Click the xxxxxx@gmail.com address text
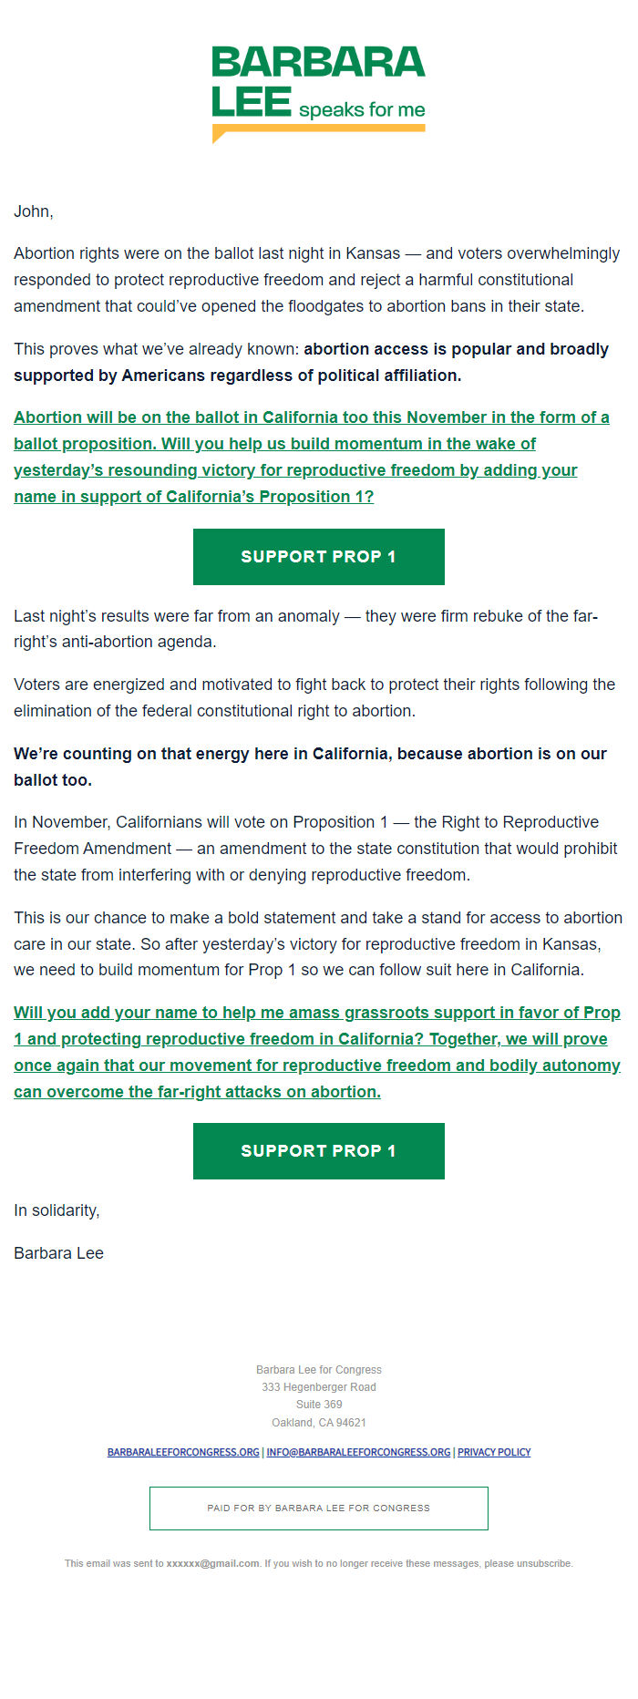 tap(212, 1563)
